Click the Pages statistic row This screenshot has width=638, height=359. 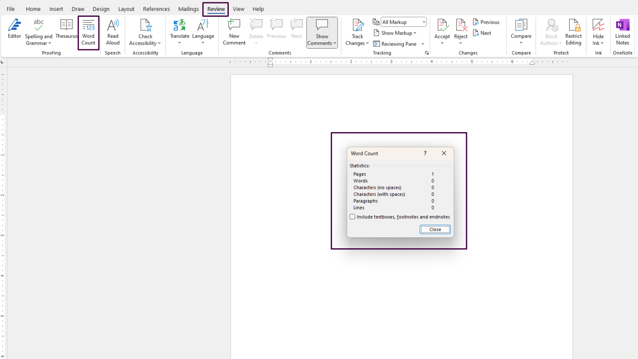pos(394,174)
